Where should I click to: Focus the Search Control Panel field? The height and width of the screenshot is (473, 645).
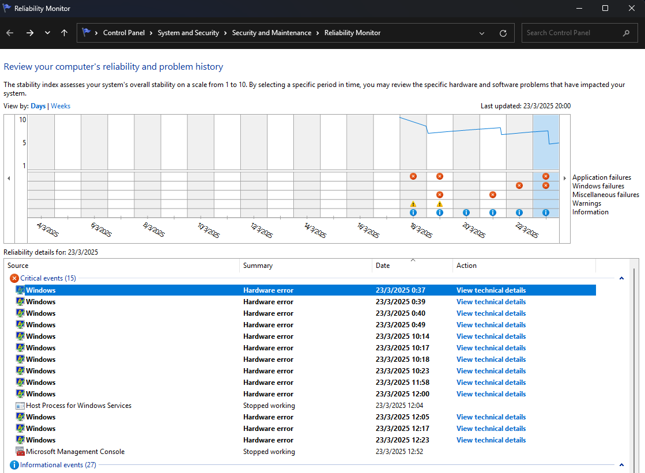point(579,33)
